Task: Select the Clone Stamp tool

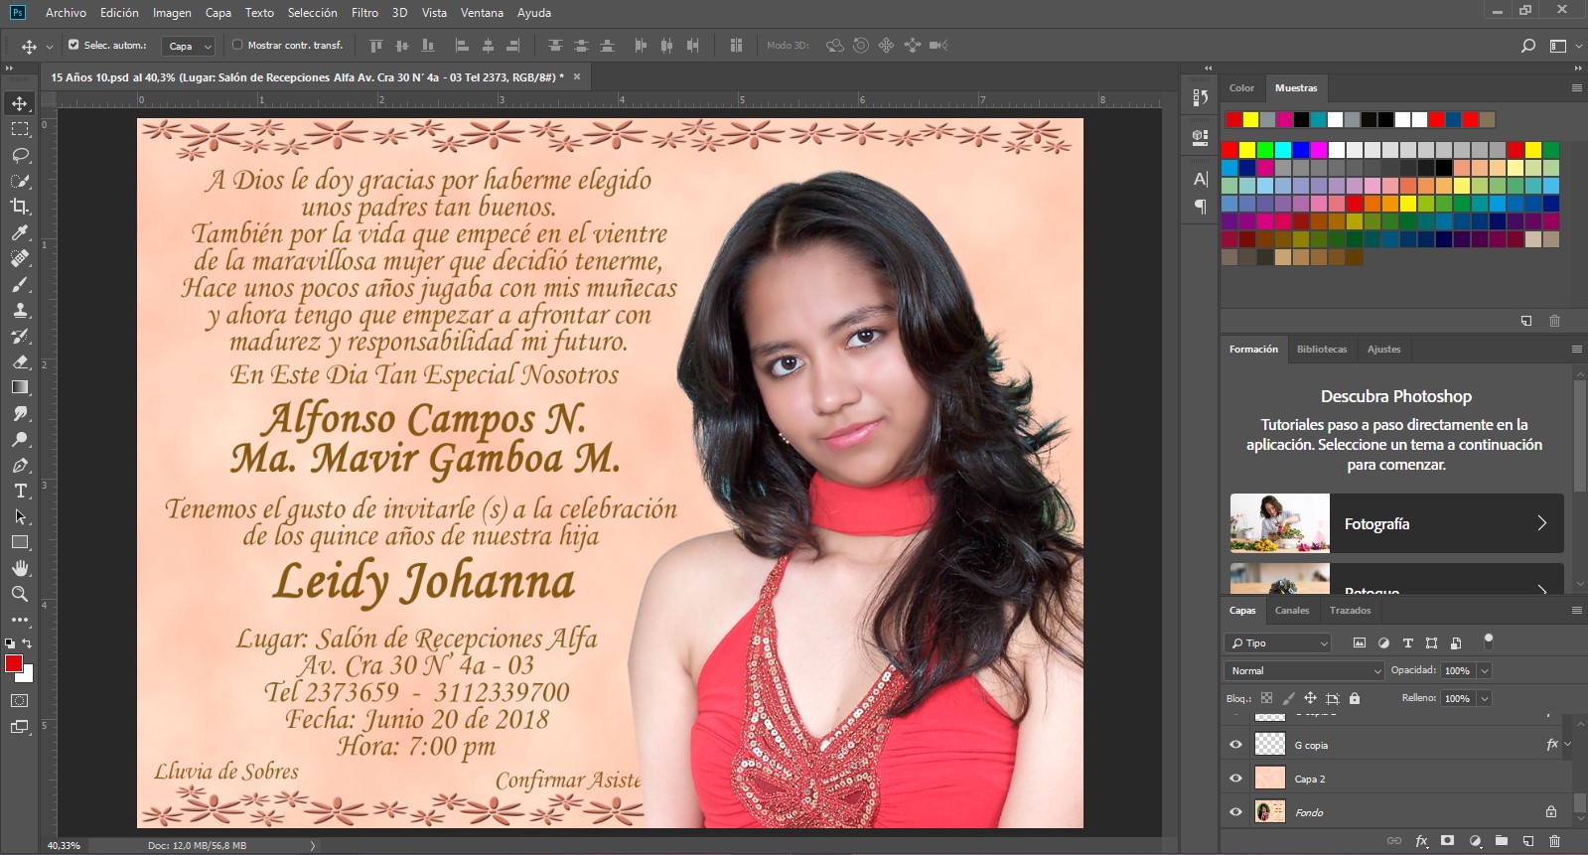Action: point(20,310)
